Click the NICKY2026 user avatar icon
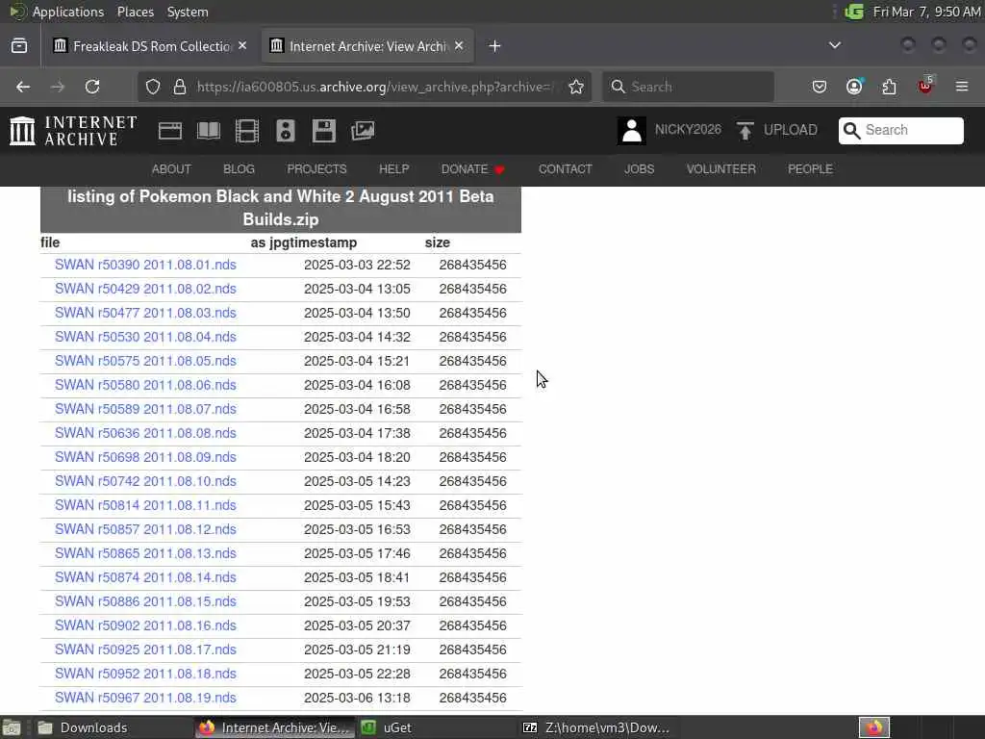Viewport: 985px width, 739px height. [631, 131]
